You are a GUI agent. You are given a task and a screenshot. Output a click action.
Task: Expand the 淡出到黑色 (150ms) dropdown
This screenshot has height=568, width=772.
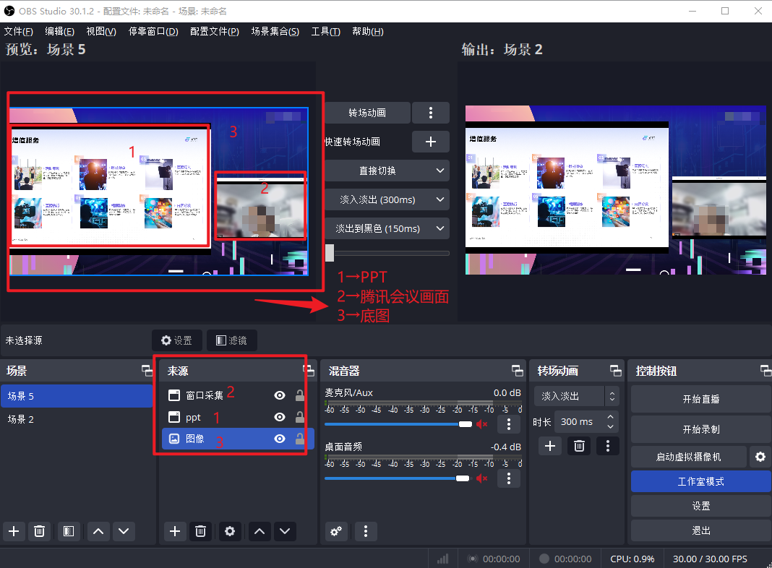point(440,228)
